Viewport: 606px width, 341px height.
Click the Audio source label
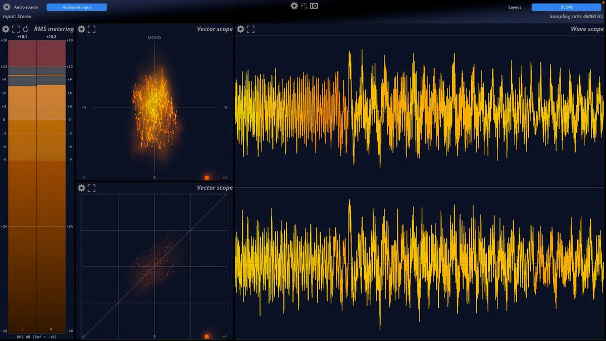point(26,7)
